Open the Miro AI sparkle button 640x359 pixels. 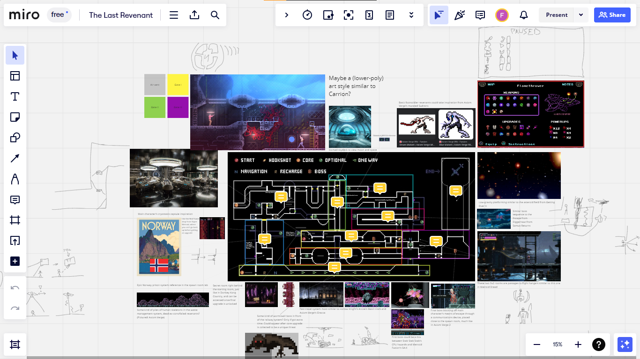(x=625, y=344)
